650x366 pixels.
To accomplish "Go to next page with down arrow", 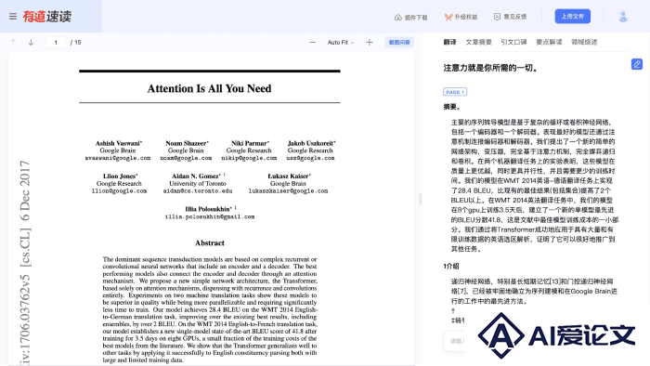I will coord(31,43).
